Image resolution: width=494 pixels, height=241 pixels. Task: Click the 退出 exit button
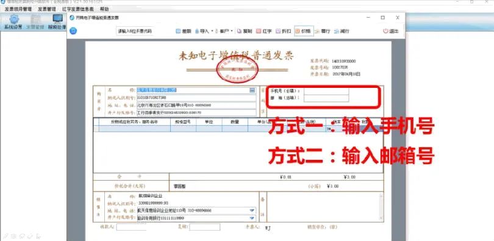(x=391, y=31)
